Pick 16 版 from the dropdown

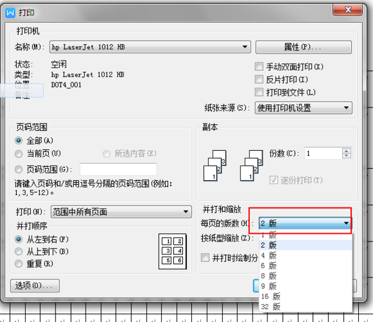(x=305, y=296)
